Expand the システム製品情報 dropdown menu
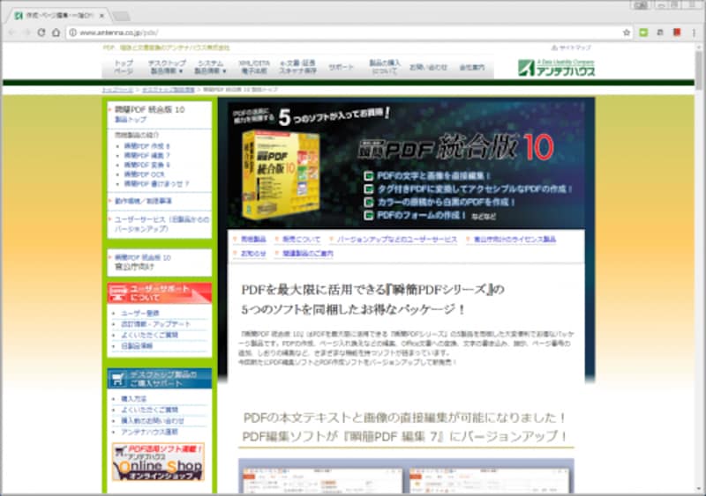706x496 pixels. coord(210,67)
